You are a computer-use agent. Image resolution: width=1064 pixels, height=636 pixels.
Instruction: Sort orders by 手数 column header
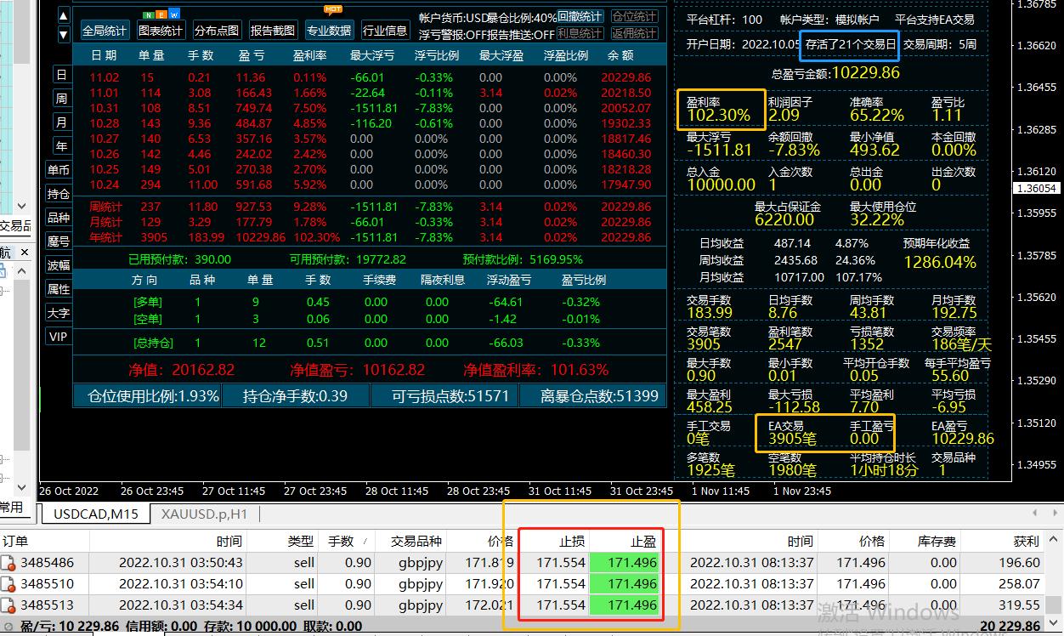pos(342,541)
